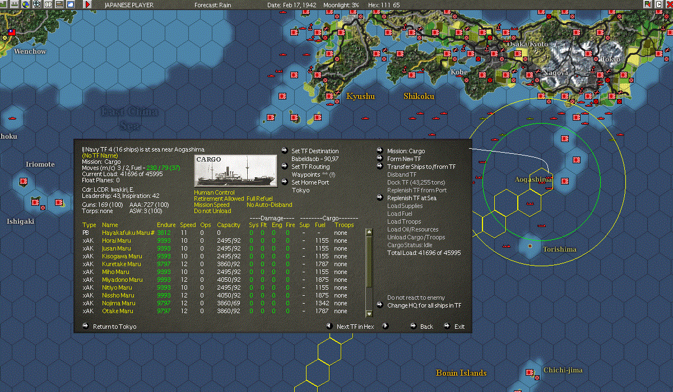Click the C button at top right

pyautogui.click(x=658, y=4)
